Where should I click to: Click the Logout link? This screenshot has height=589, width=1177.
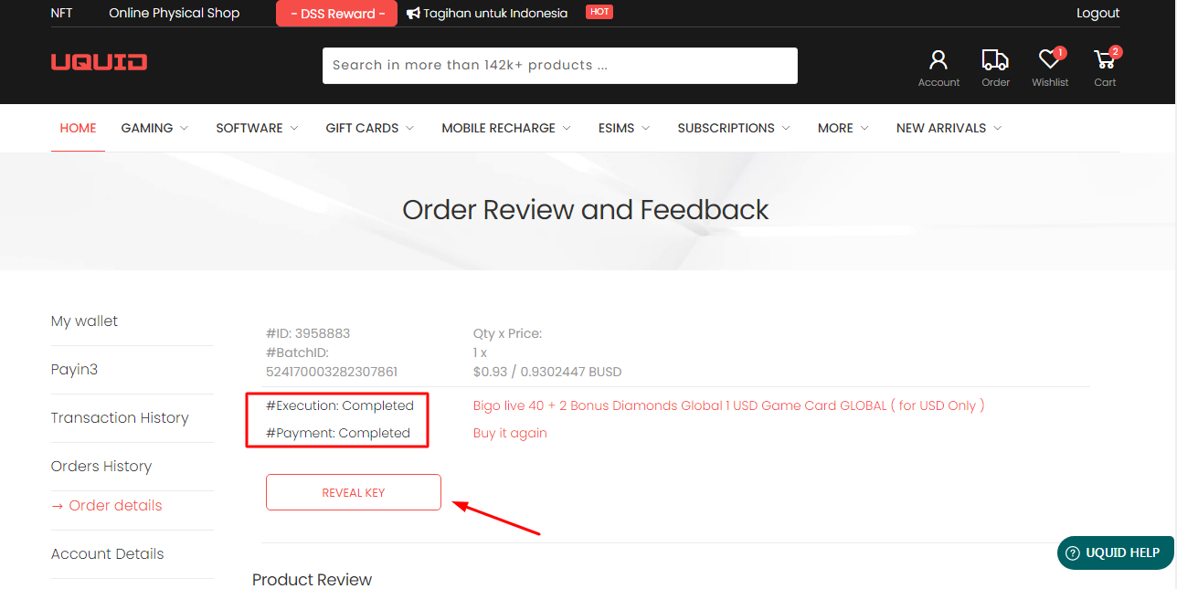pyautogui.click(x=1097, y=13)
